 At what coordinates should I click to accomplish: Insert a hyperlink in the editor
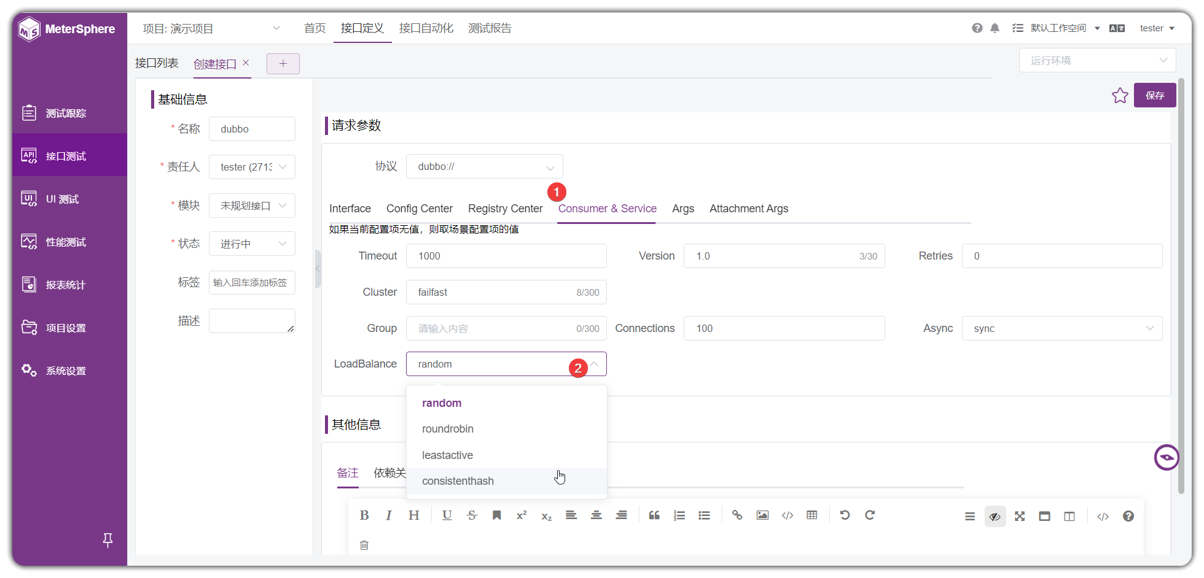(x=737, y=515)
